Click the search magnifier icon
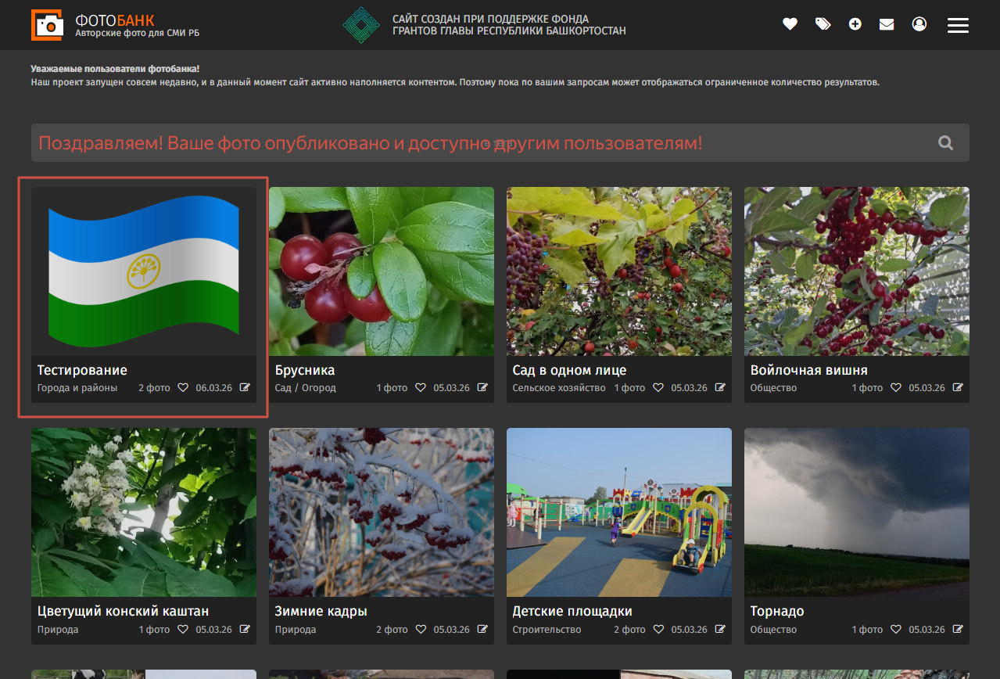Viewport: 1000px width, 679px height. point(945,142)
